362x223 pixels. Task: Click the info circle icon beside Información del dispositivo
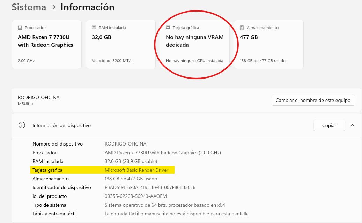coord(22,125)
